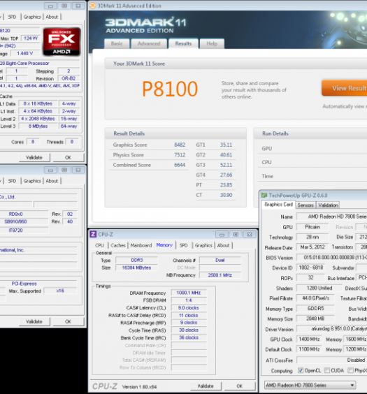
Task: Click the Max TDP value 124 W
Action: 31,38
